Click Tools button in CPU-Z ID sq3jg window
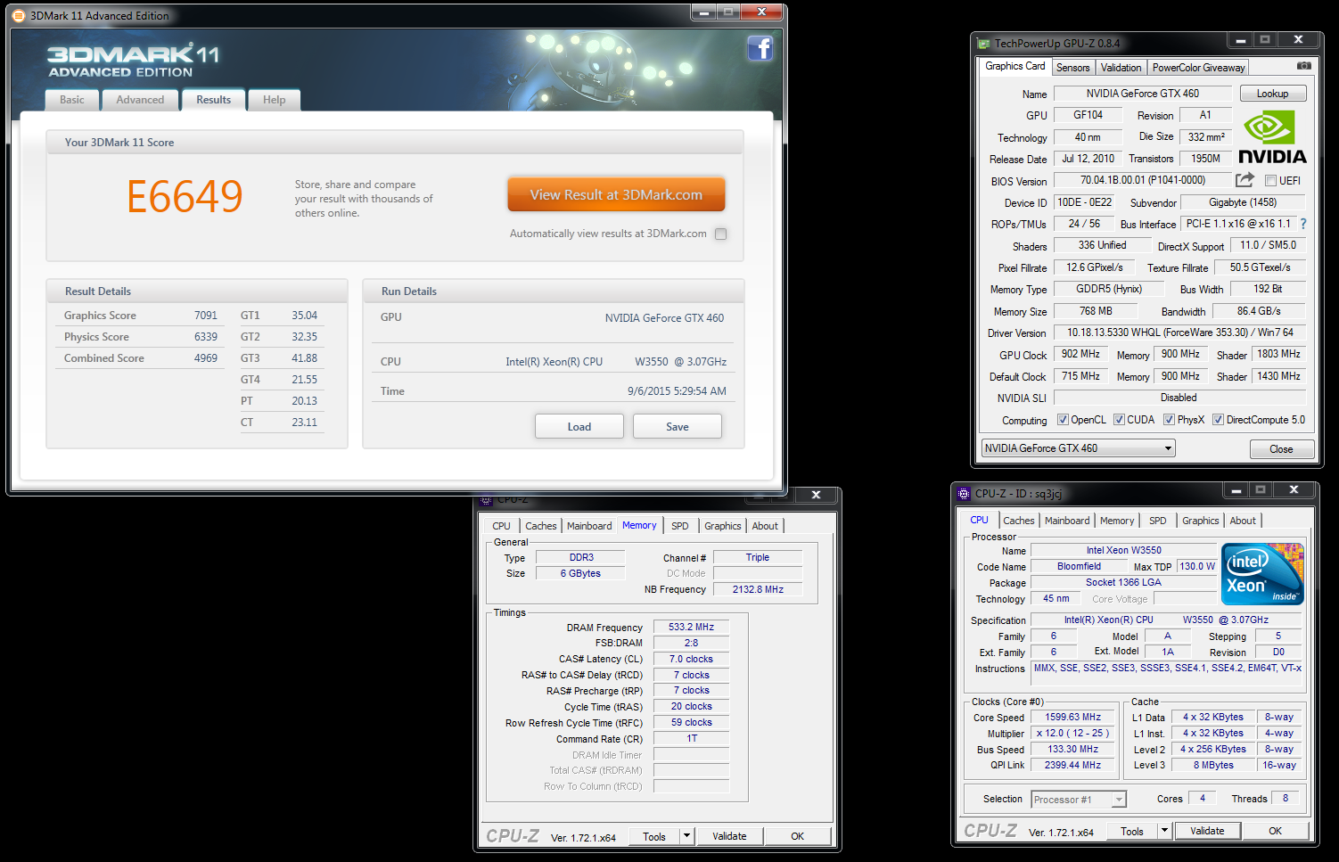Viewport: 1339px width, 862px height. [x=1132, y=831]
